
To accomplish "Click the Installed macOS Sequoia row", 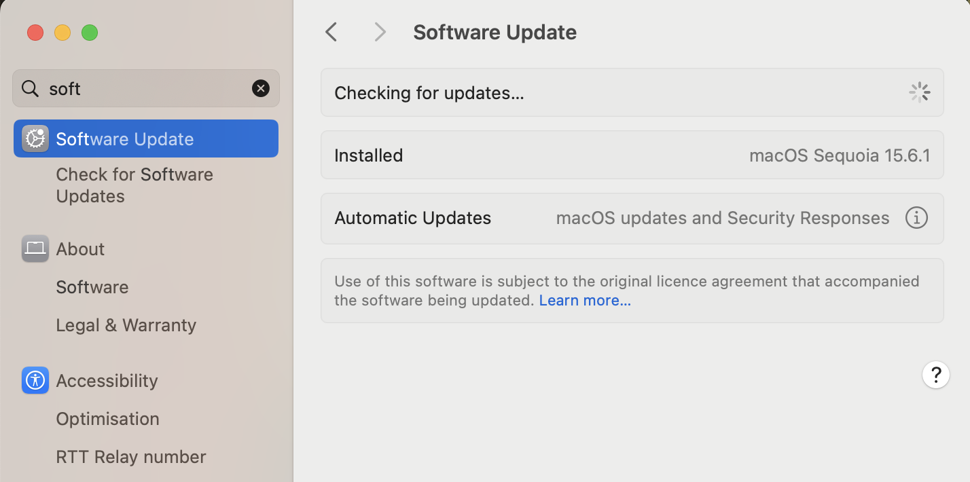I will click(x=632, y=155).
